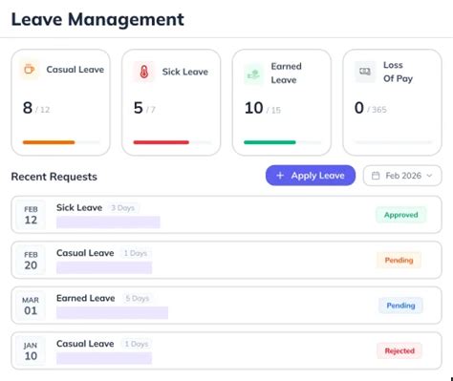Image resolution: width=453 pixels, height=381 pixels.
Task: Click the 5 Days tag on Earned Leave
Action: click(138, 299)
